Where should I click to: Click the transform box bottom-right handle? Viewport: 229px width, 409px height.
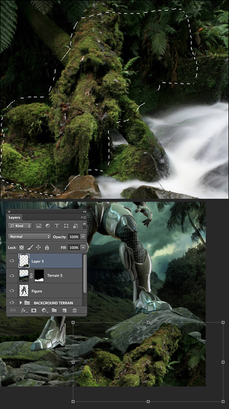click(x=223, y=401)
